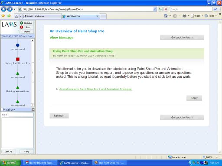
Task: Click the browser Back arrow button
Action: [4, 10]
